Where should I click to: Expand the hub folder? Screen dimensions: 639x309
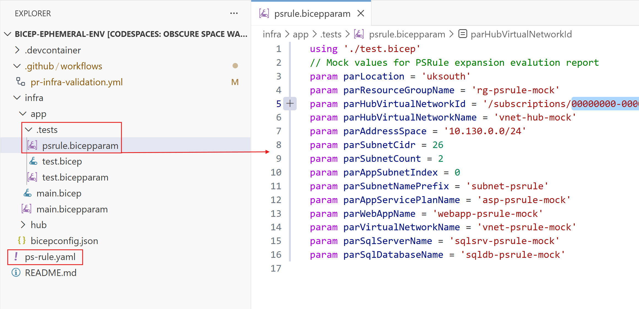pyautogui.click(x=23, y=225)
